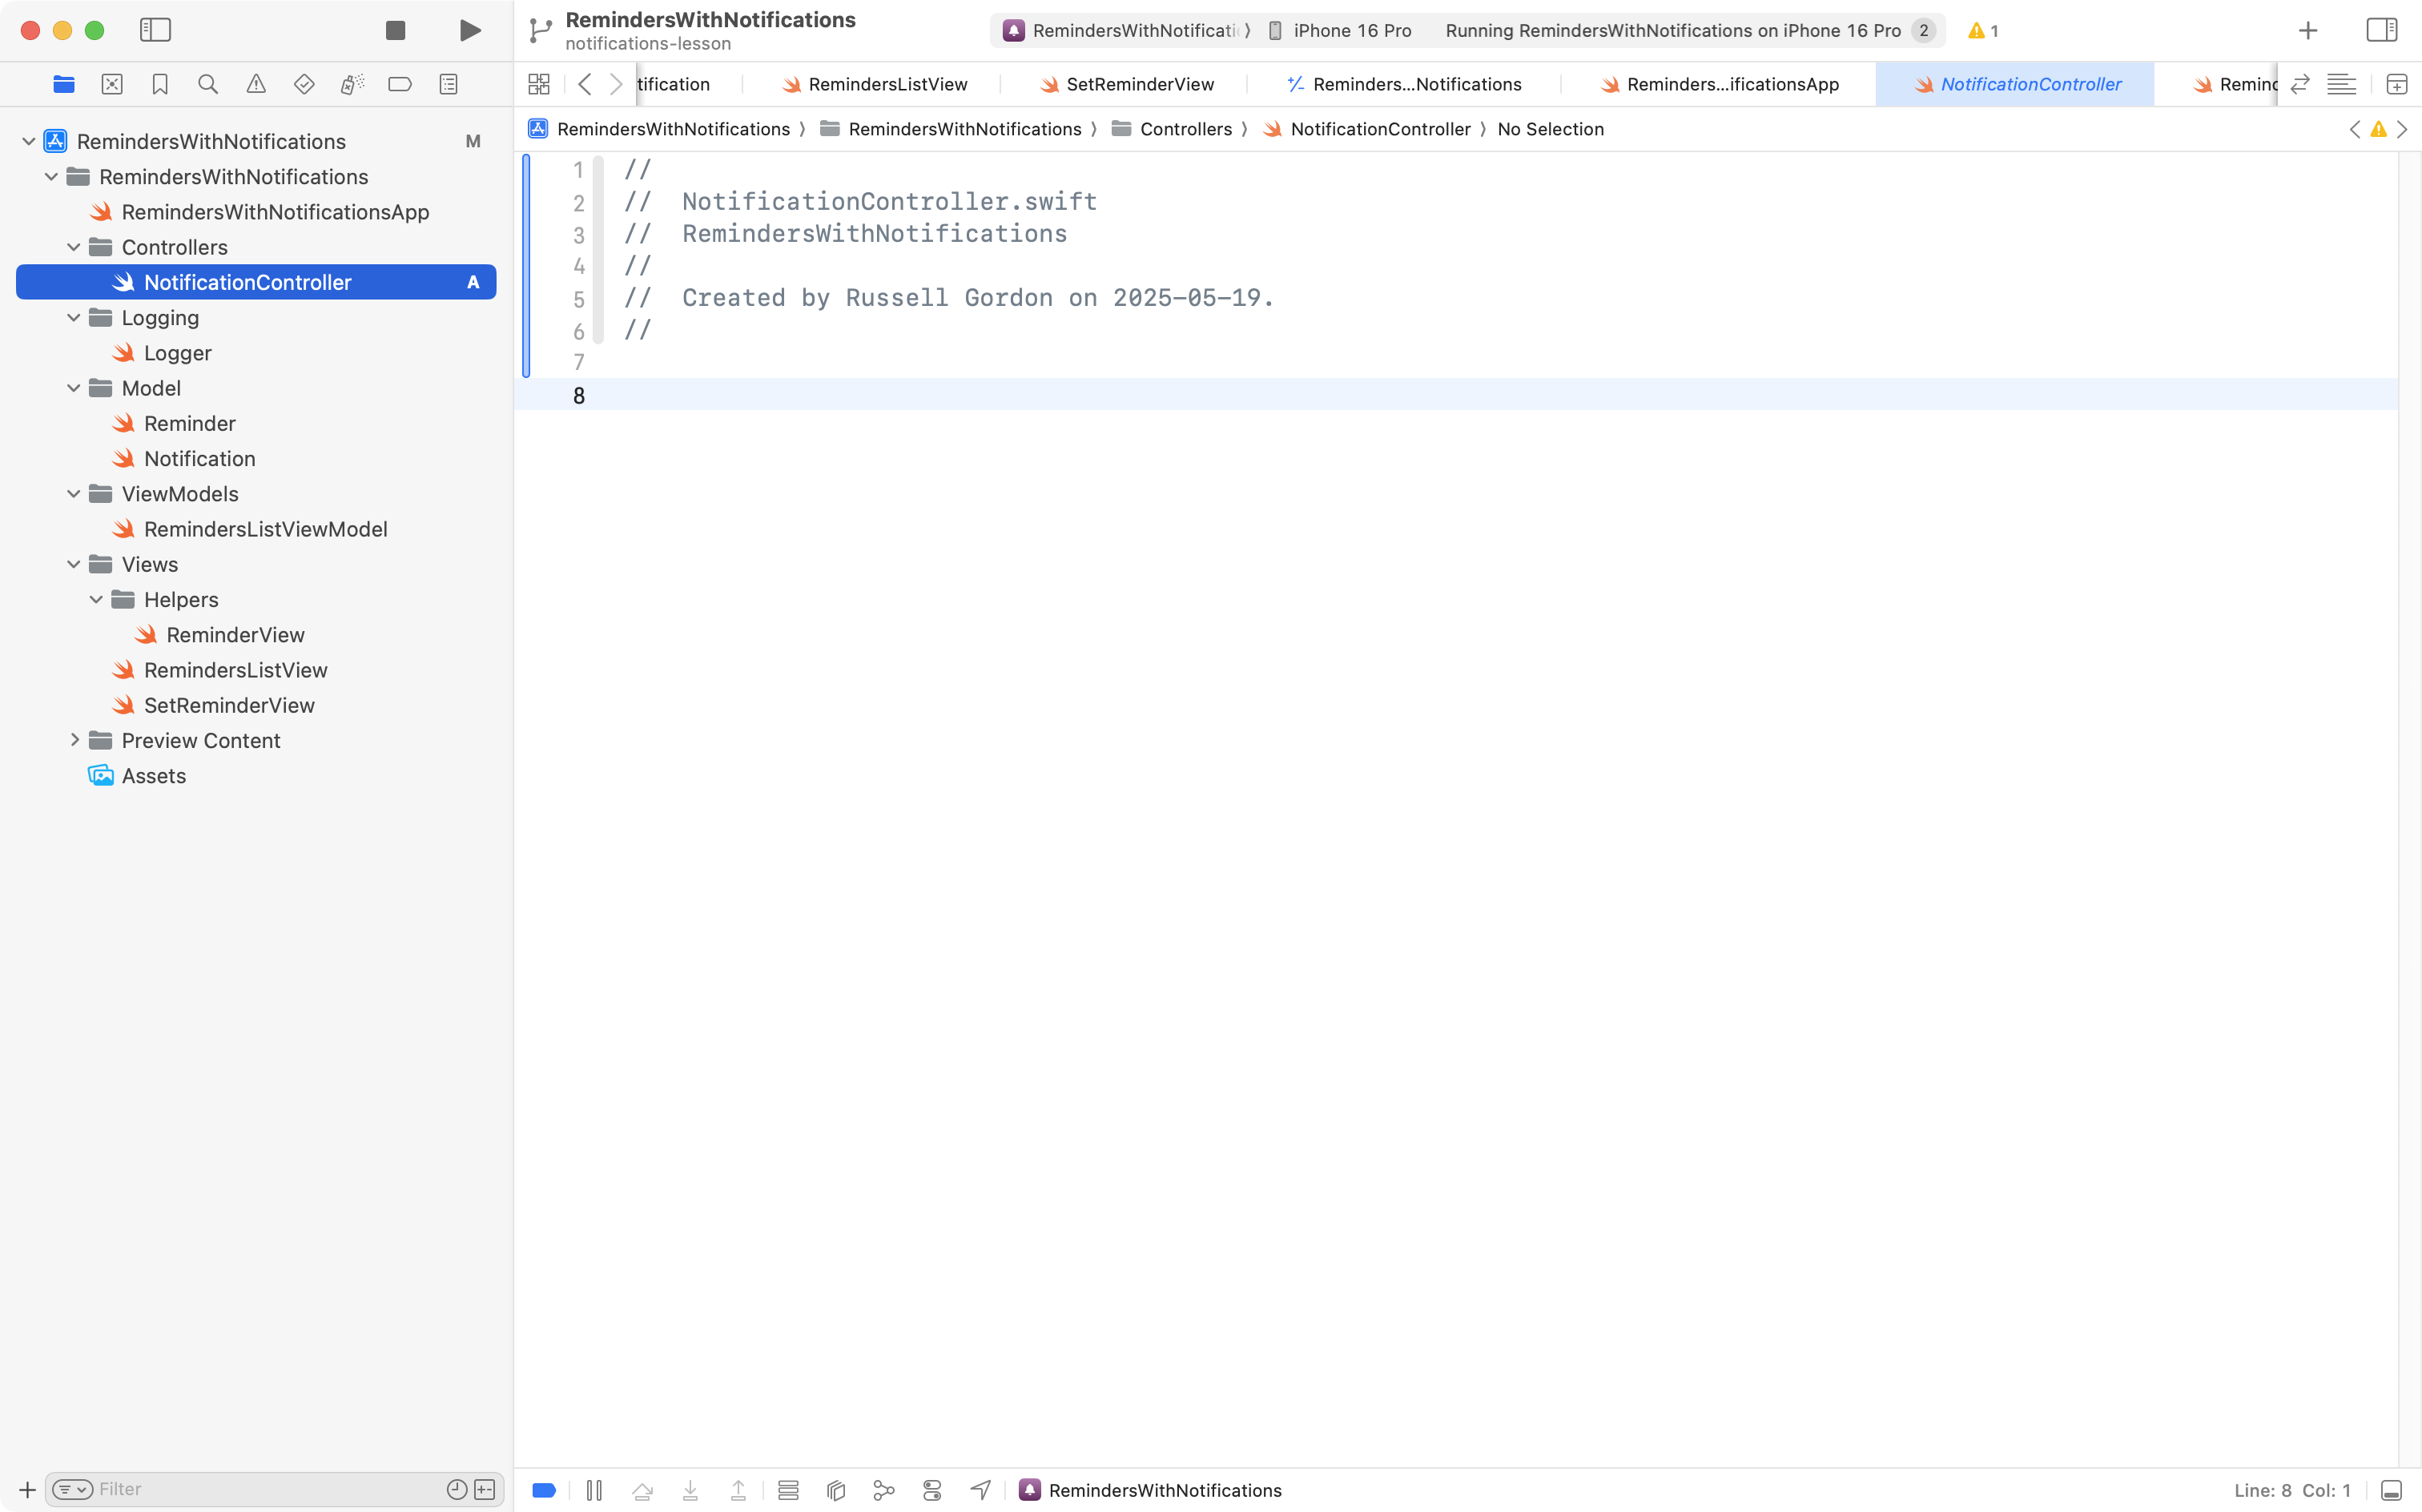Open the Bookmark navigator icon
Screen dimensions: 2422x1512
tap(160, 84)
